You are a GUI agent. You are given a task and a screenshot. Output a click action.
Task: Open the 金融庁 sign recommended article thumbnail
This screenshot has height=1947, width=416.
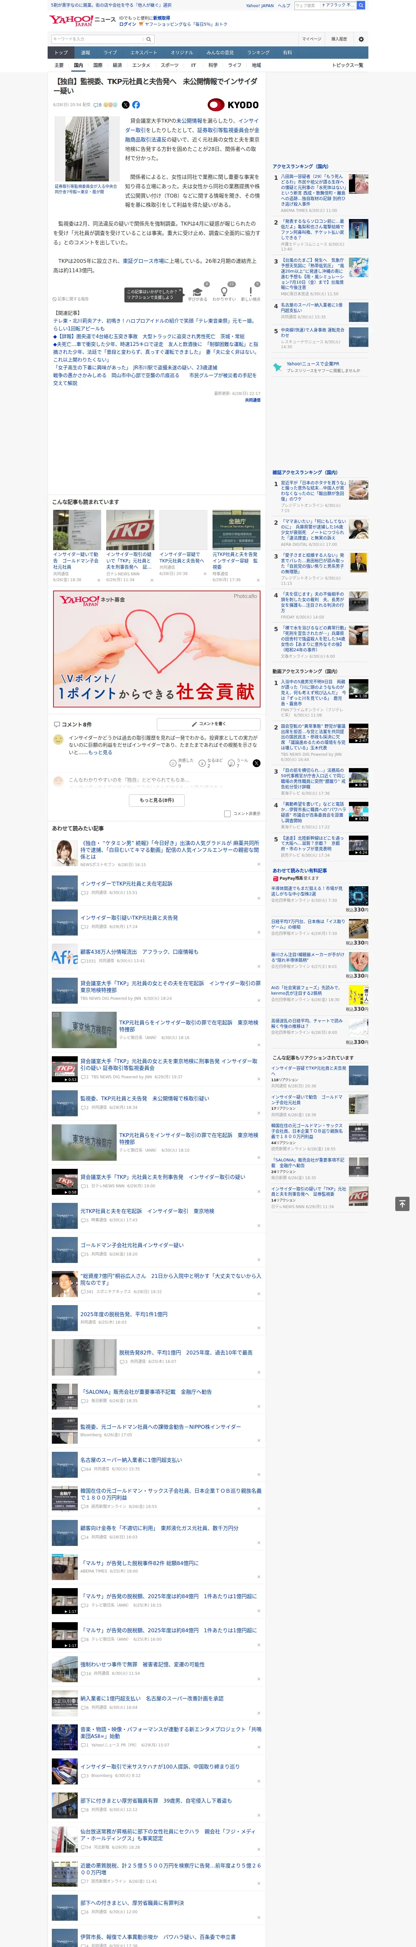(x=236, y=530)
